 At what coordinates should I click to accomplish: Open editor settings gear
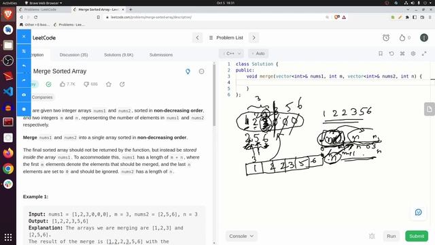[x=413, y=53]
